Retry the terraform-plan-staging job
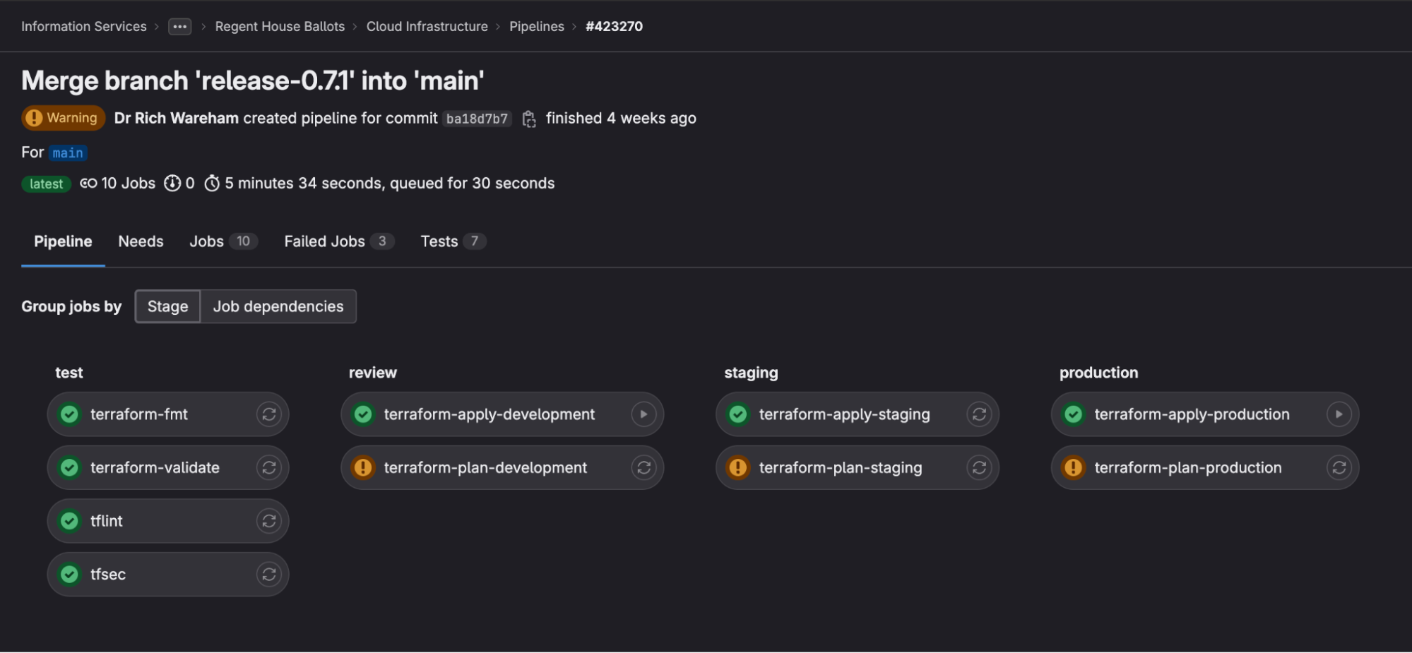This screenshot has height=653, width=1412. (x=978, y=467)
